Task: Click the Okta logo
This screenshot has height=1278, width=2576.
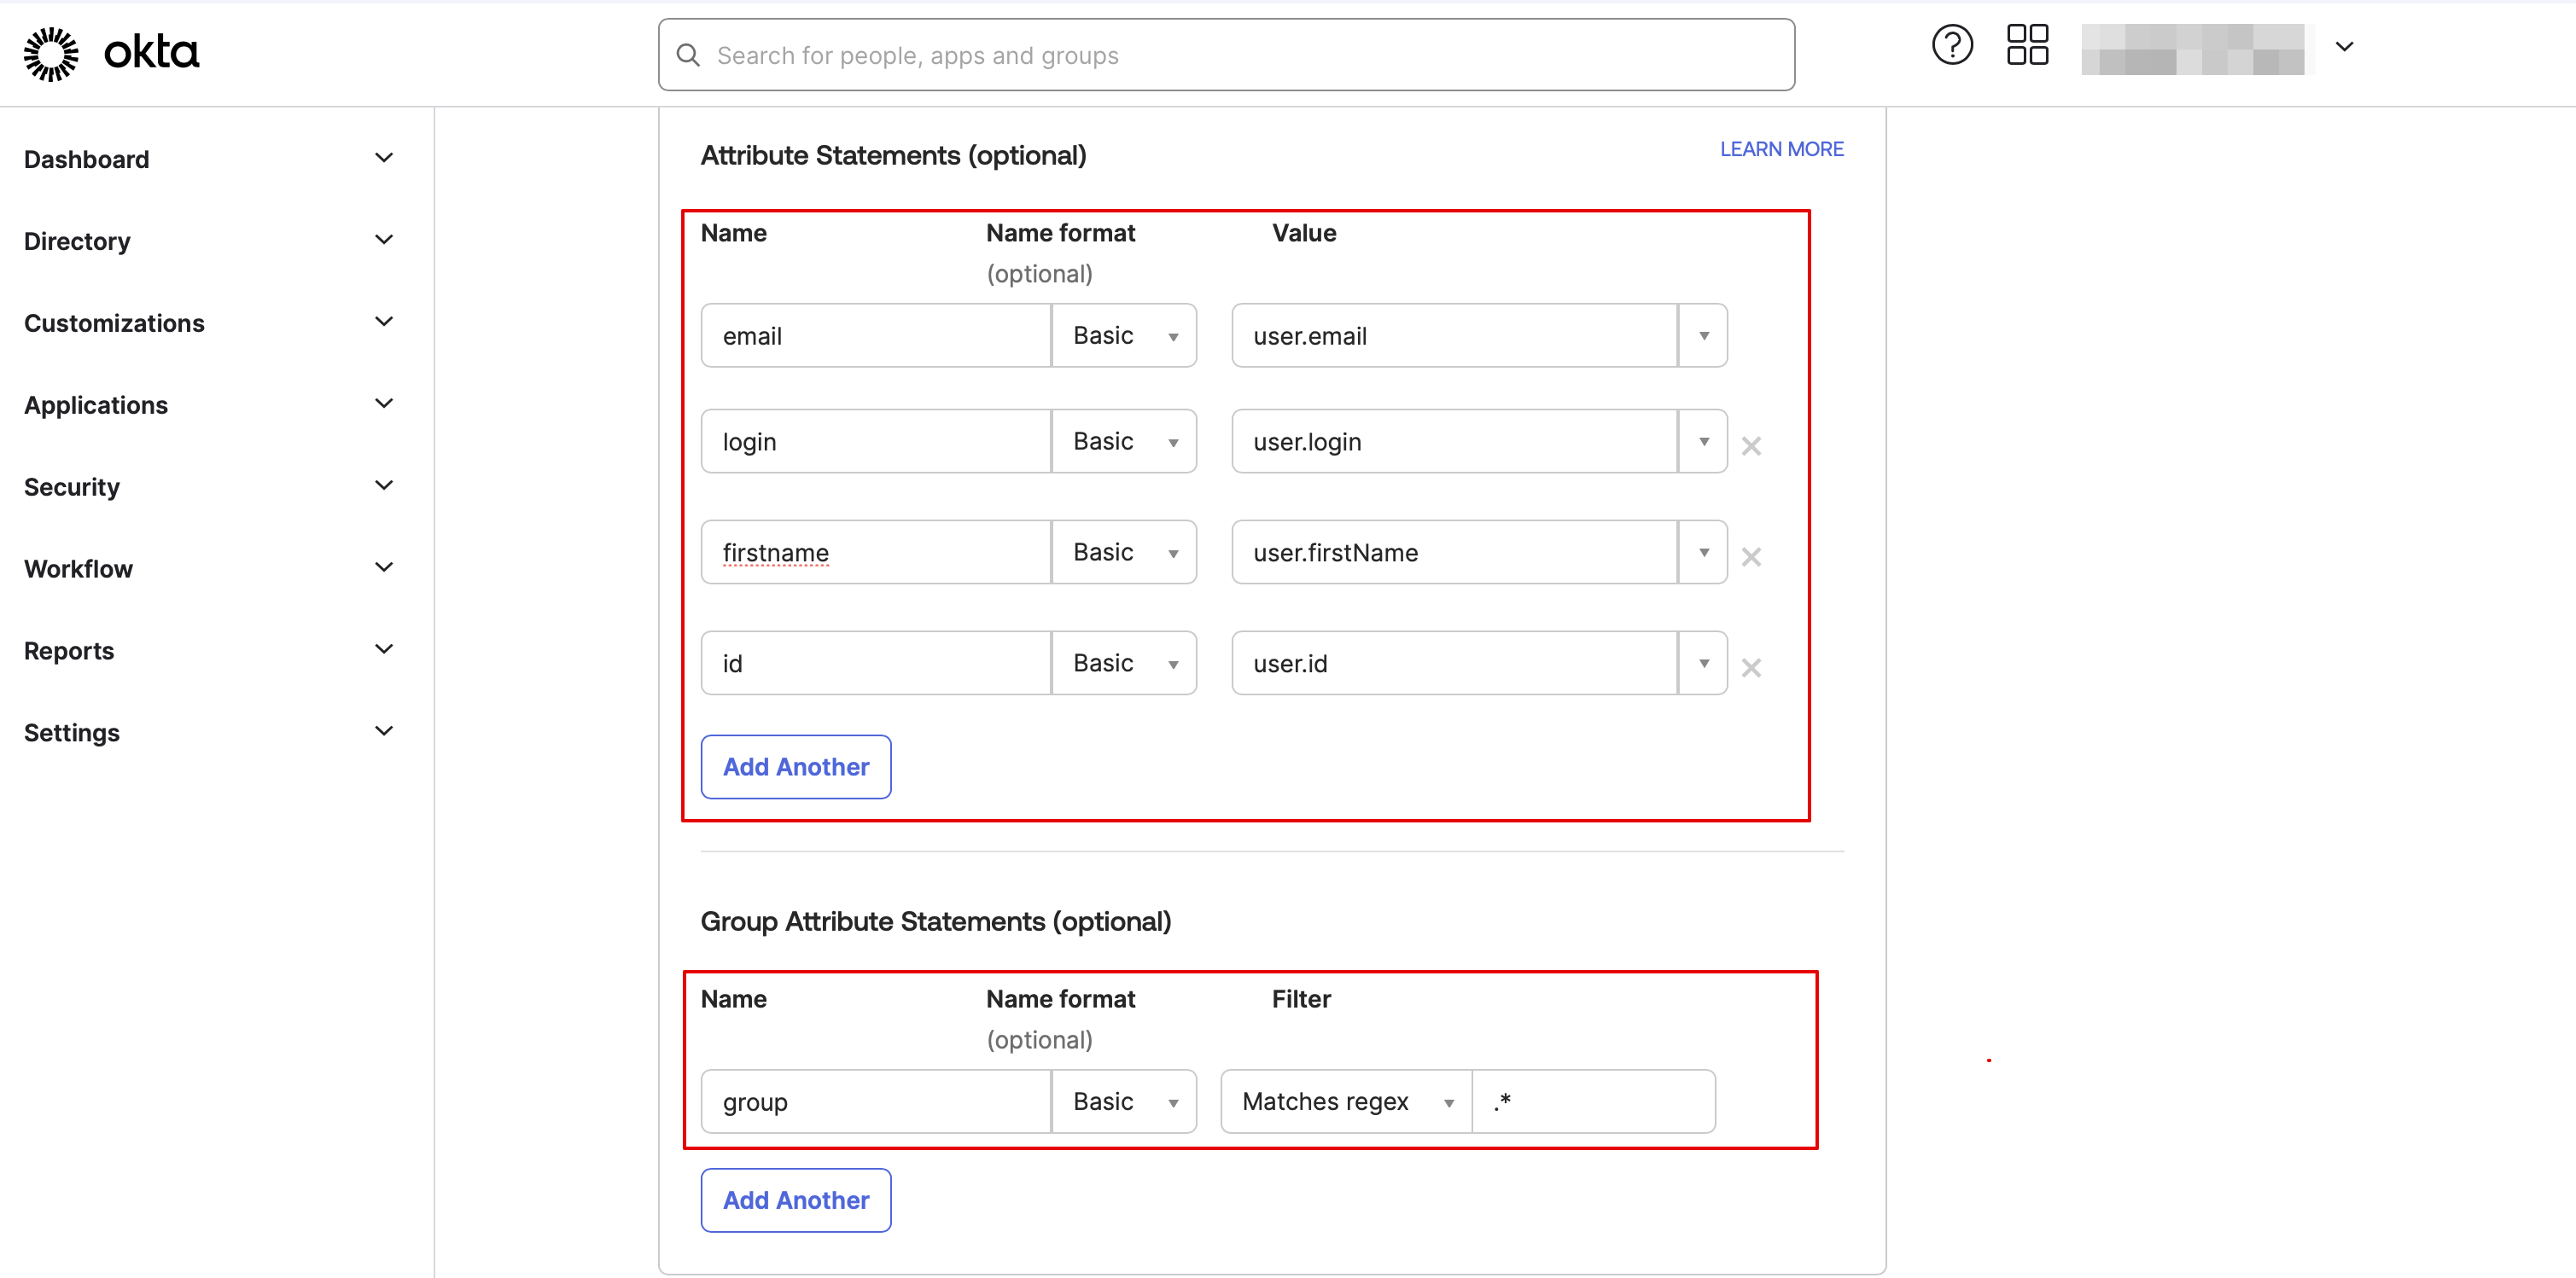Action: (112, 53)
